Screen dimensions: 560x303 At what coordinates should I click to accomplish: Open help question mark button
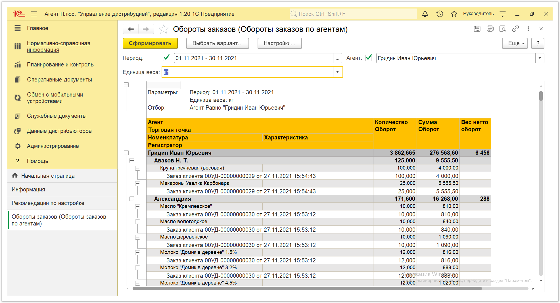[x=538, y=43]
